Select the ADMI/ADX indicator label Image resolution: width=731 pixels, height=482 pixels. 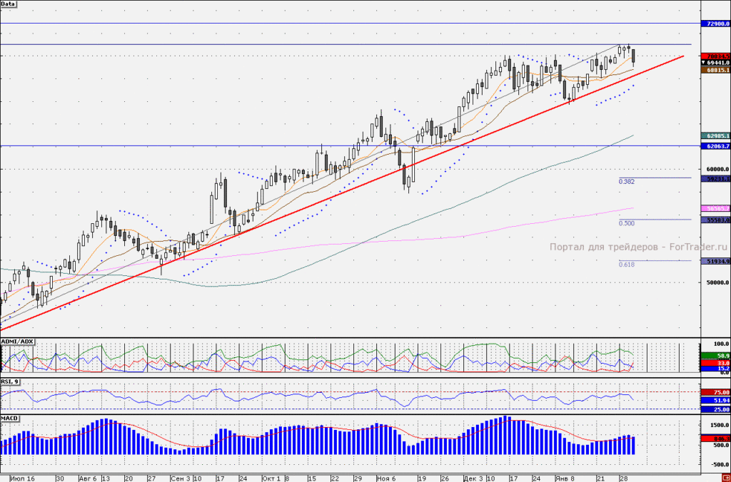coord(17,342)
